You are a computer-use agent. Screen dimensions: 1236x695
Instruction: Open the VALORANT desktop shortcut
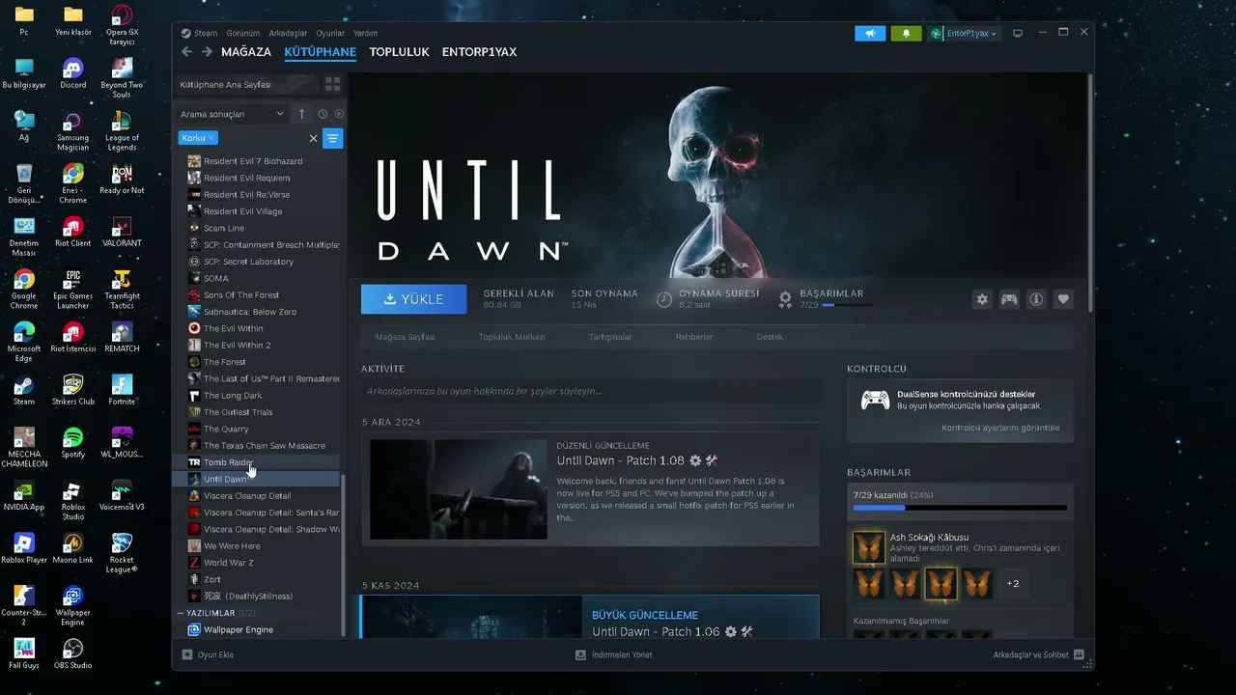(122, 231)
